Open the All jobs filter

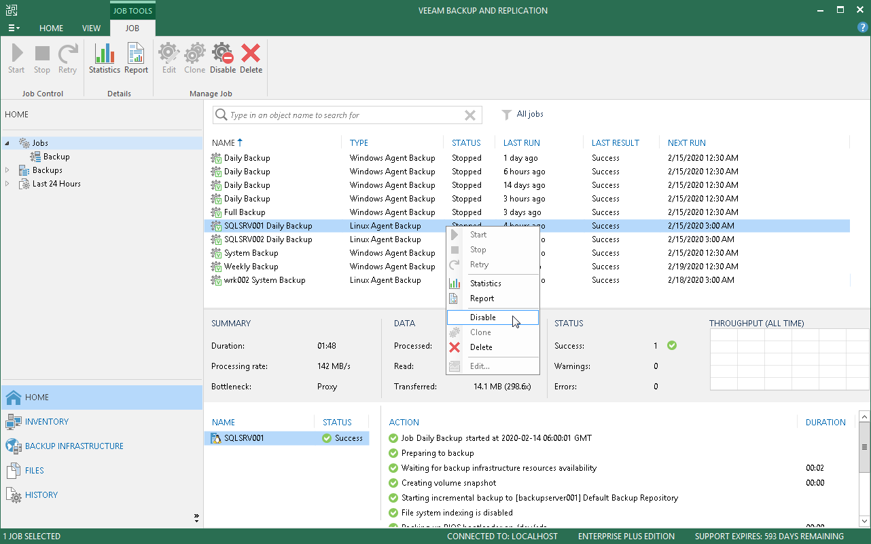coord(523,115)
